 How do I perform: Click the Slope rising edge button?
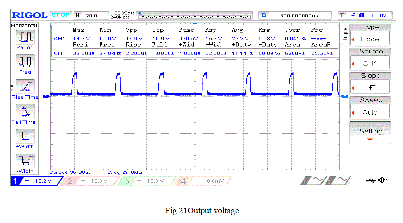[370, 83]
